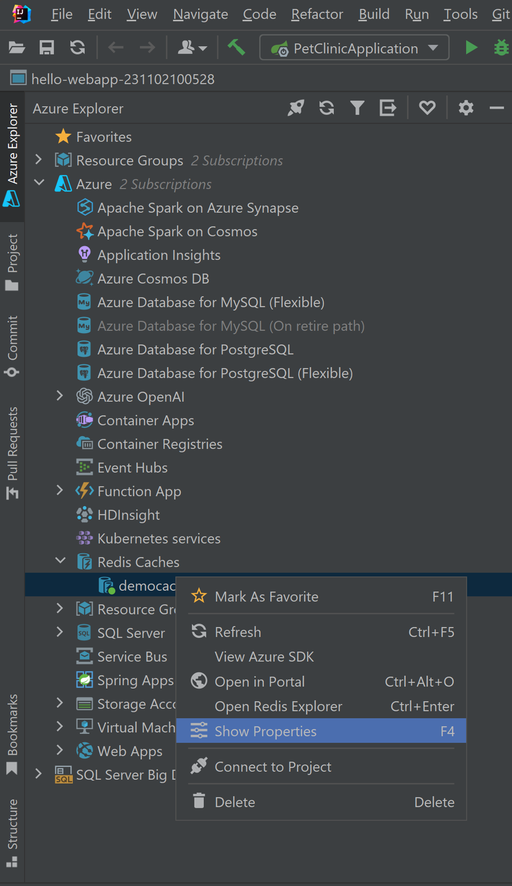
Task: Switch to the Azure Explorer side tab
Action: point(12,156)
